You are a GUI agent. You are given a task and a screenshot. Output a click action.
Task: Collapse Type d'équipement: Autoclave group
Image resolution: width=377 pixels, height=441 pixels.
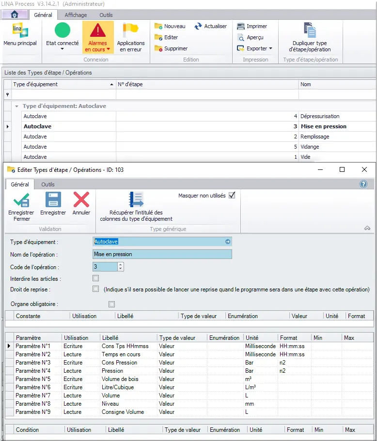[16, 106]
